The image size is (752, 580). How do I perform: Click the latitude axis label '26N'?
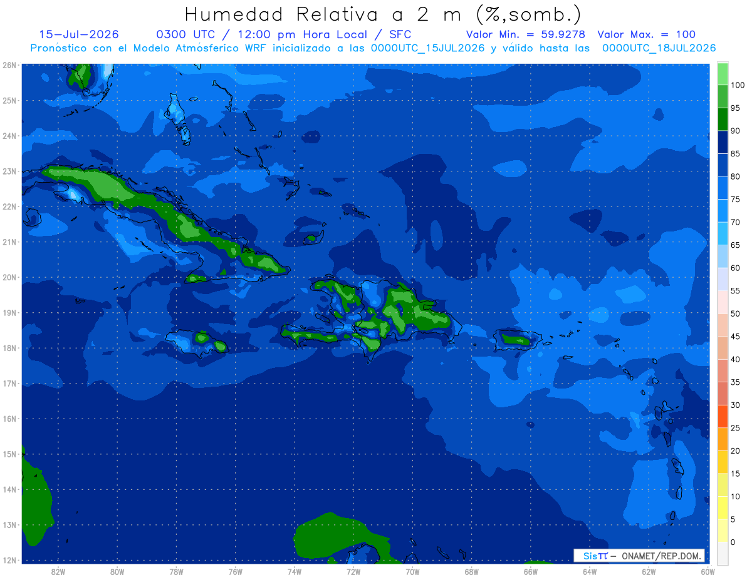coord(9,65)
